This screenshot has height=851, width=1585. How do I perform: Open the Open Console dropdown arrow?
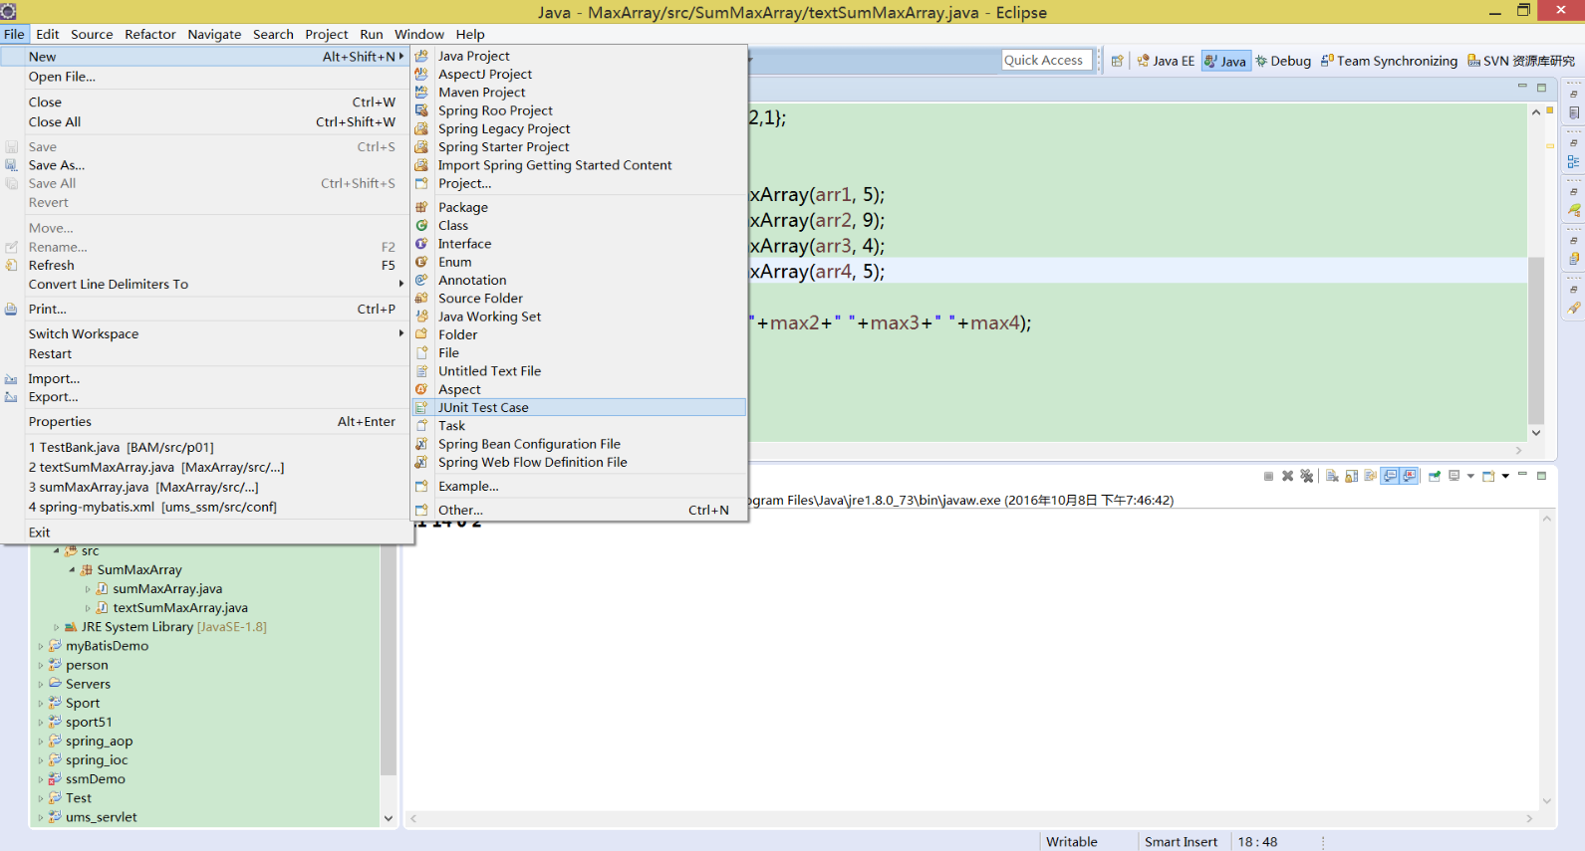1505,476
